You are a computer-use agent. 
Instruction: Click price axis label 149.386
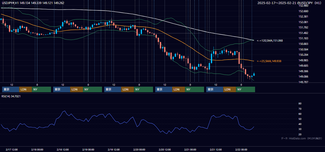[x=303, y=71]
